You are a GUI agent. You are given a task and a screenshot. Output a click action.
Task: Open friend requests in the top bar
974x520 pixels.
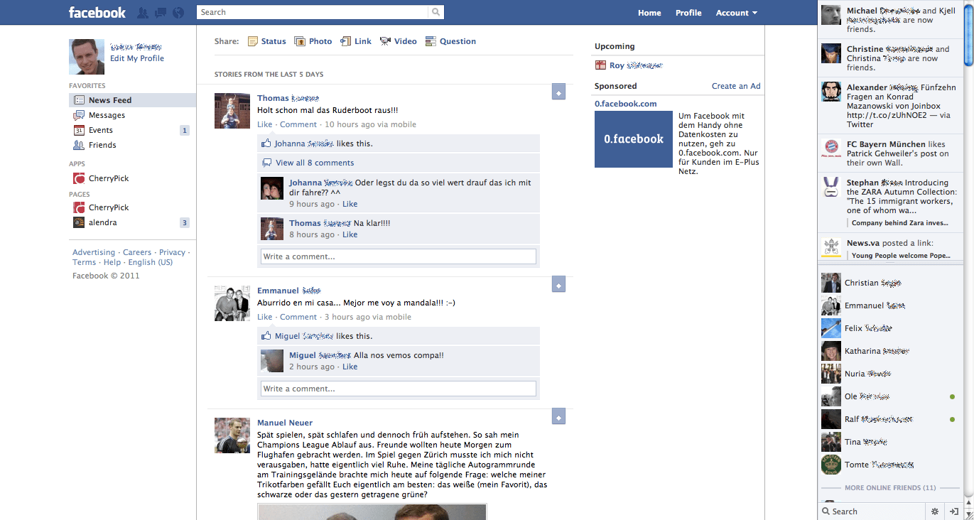pos(143,12)
